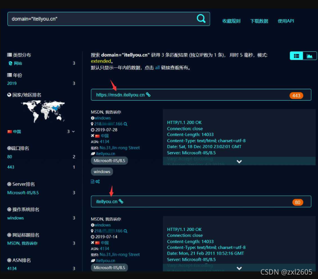Click the 2019-07-14 date text
318x279 pixels.
point(106,237)
